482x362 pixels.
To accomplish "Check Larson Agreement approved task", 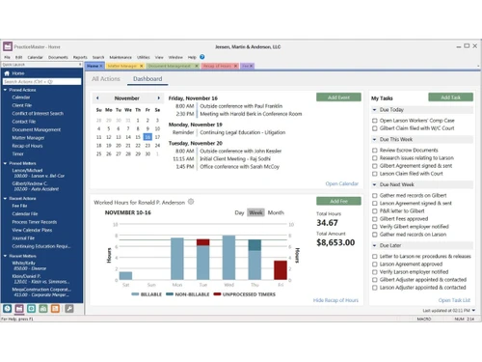I will tap(375, 265).
